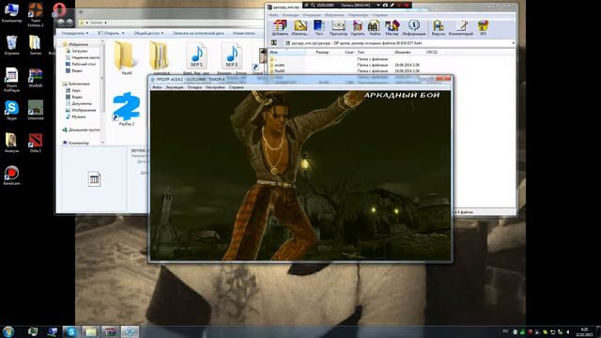
Task: Click WinRAR's Комментарий (Comment) toolbar icon
Action: pos(461,27)
